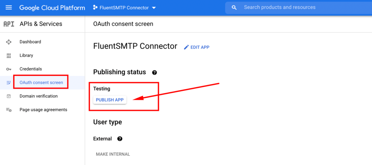
Task: Click the API logo icon in sidebar header
Action: pos(9,24)
